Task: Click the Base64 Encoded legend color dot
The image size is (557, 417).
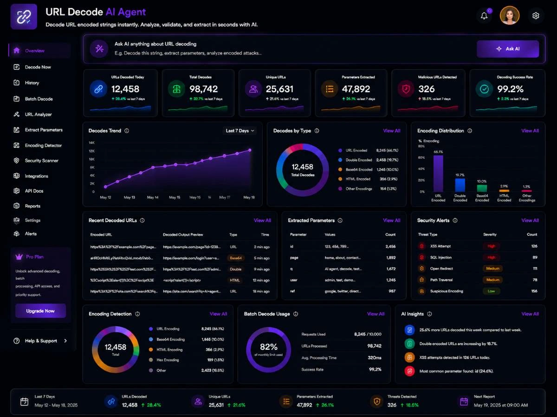Action: coord(340,170)
